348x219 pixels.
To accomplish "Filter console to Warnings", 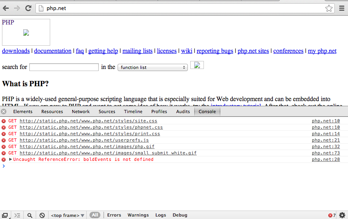I will click(138, 215).
